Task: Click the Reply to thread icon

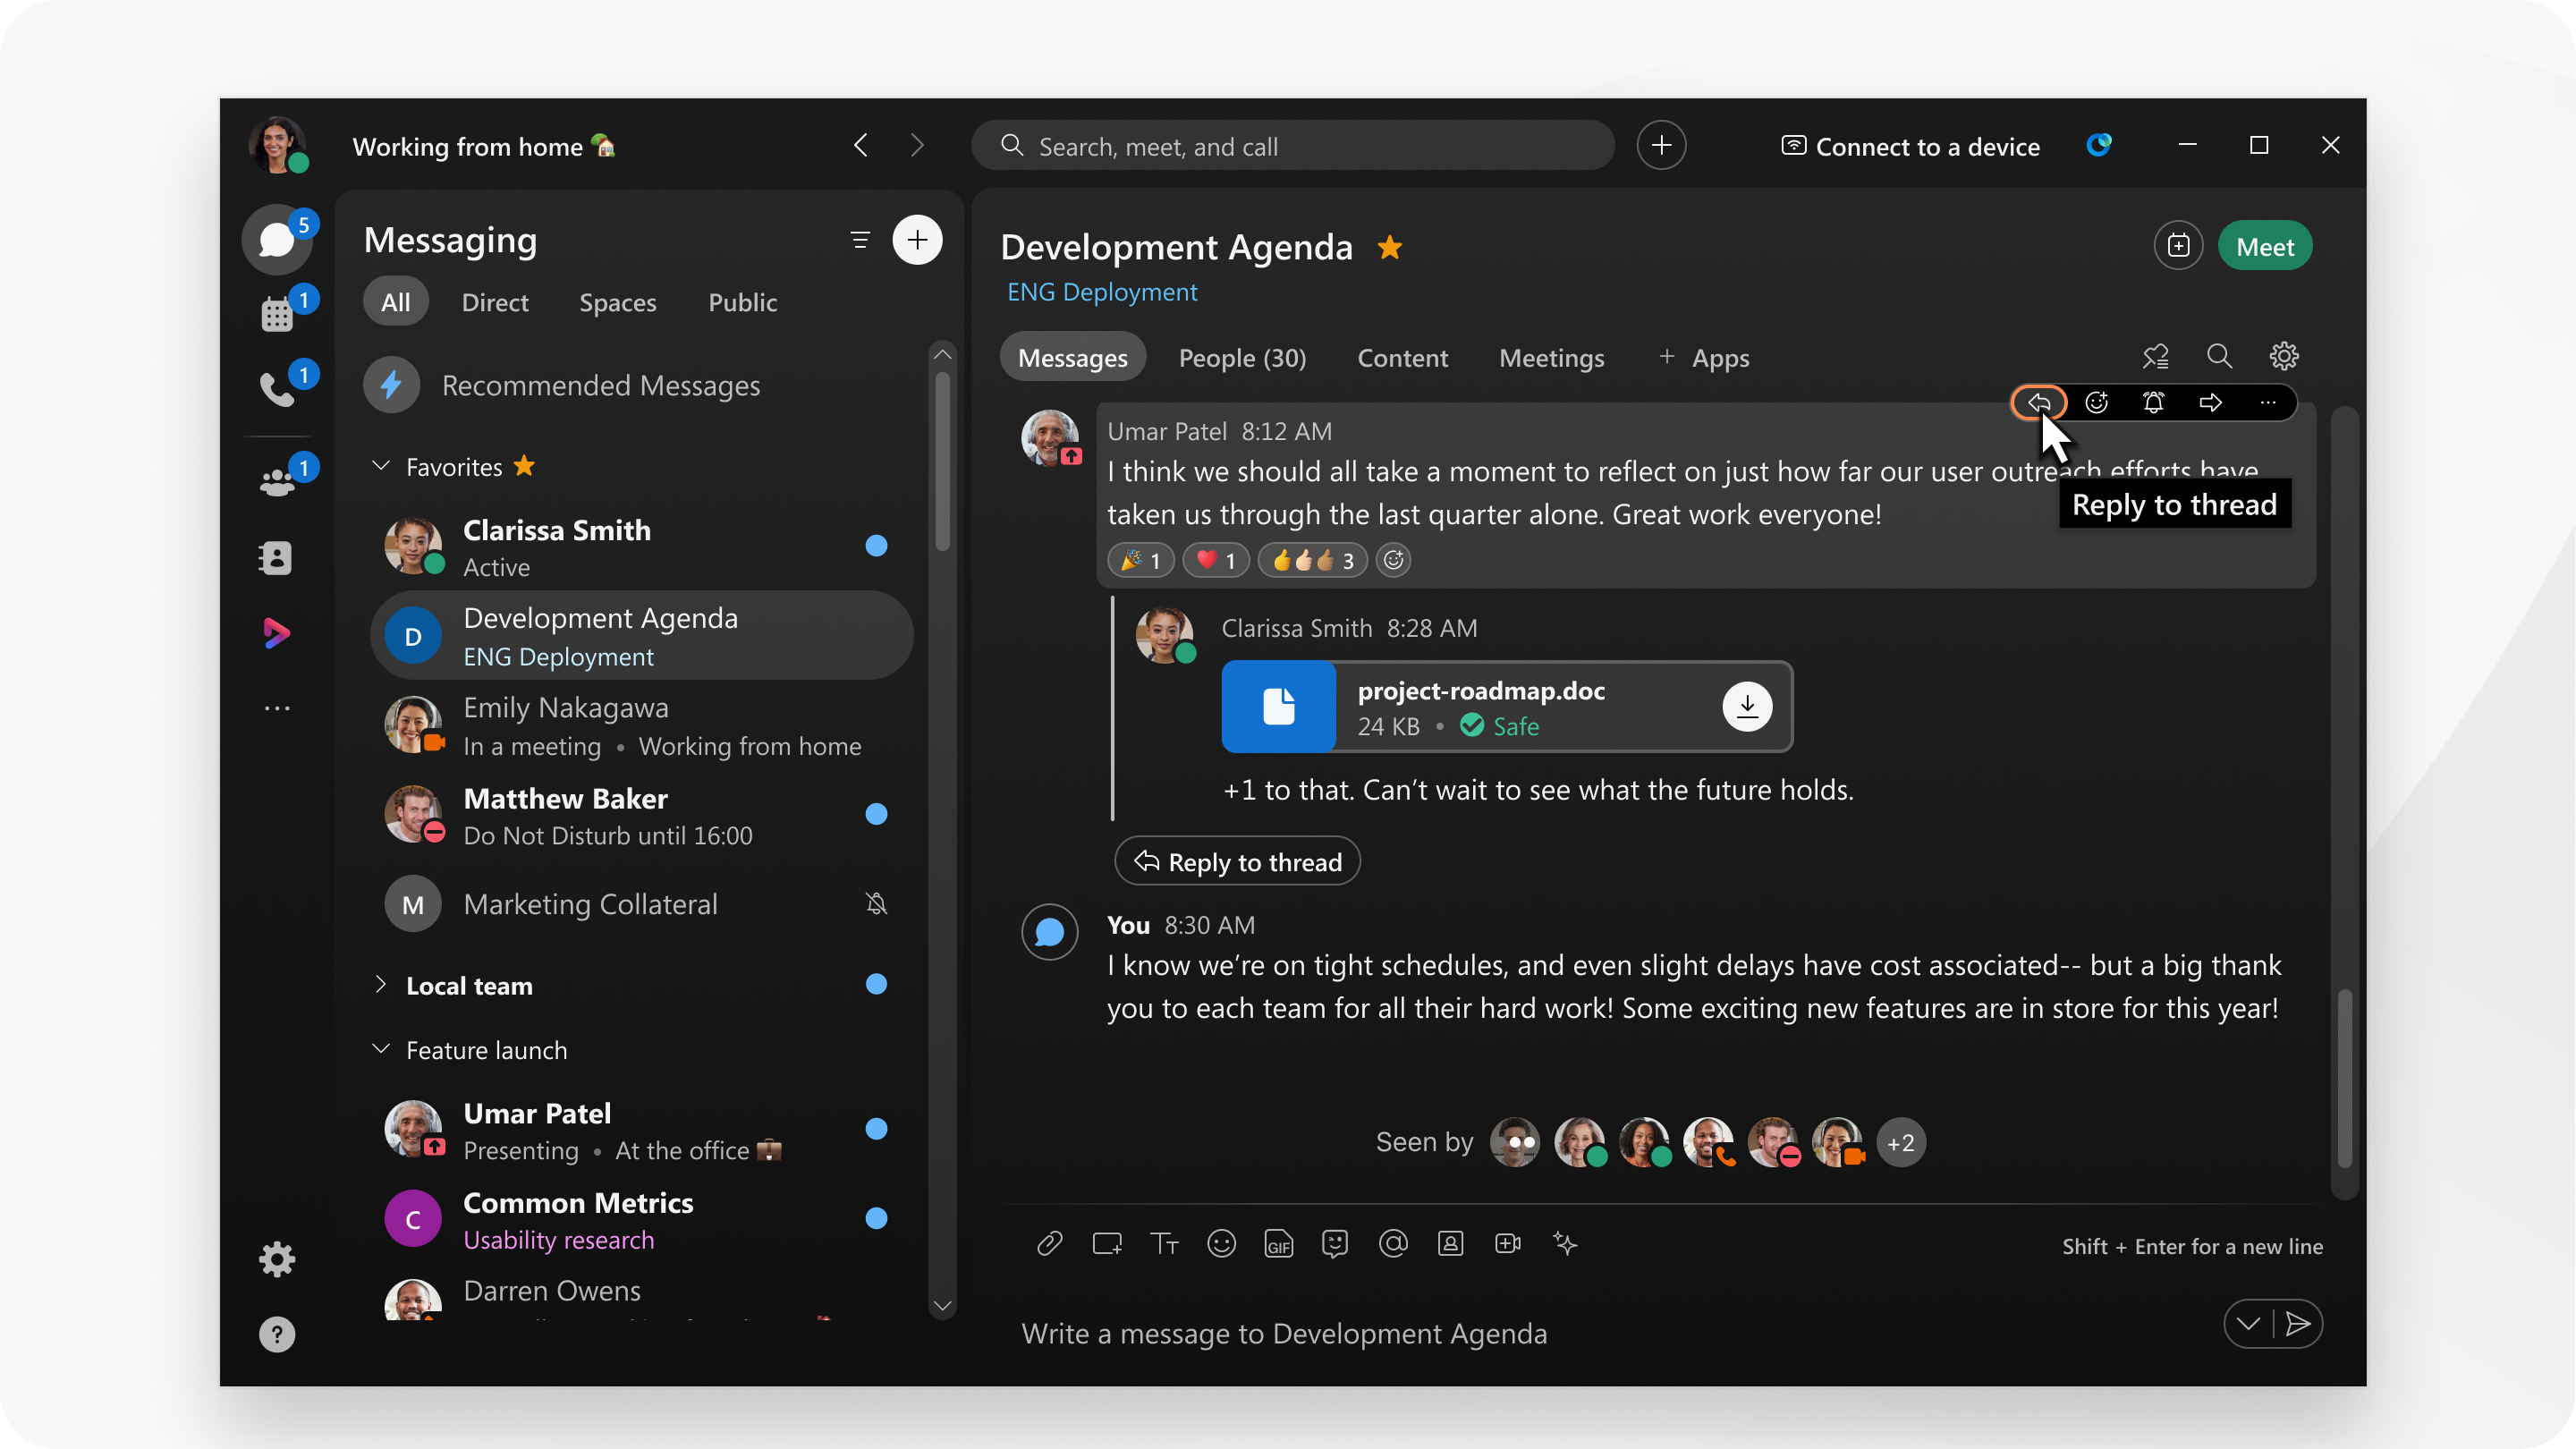Action: [x=2038, y=403]
